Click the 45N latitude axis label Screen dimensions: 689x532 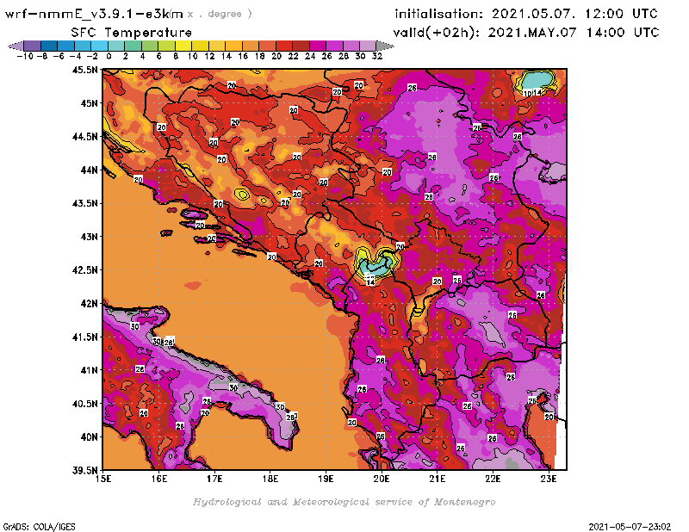pos(89,103)
